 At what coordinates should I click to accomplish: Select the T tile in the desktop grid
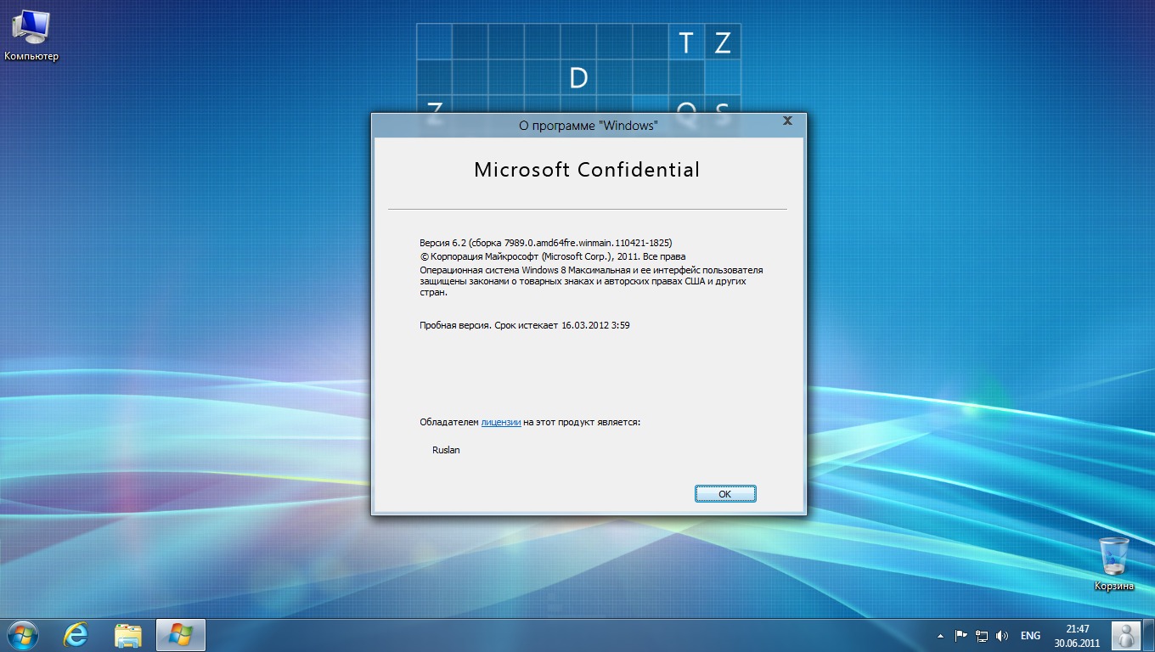(x=686, y=42)
